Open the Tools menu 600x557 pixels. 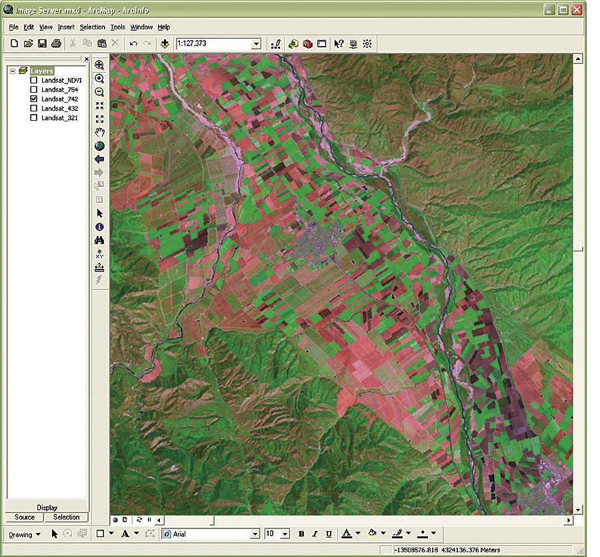pyautogui.click(x=117, y=27)
